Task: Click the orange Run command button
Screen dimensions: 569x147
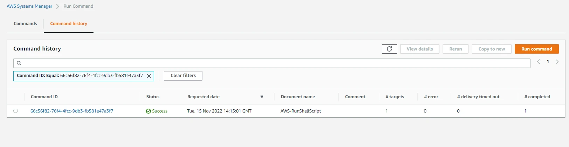Action: [536, 49]
